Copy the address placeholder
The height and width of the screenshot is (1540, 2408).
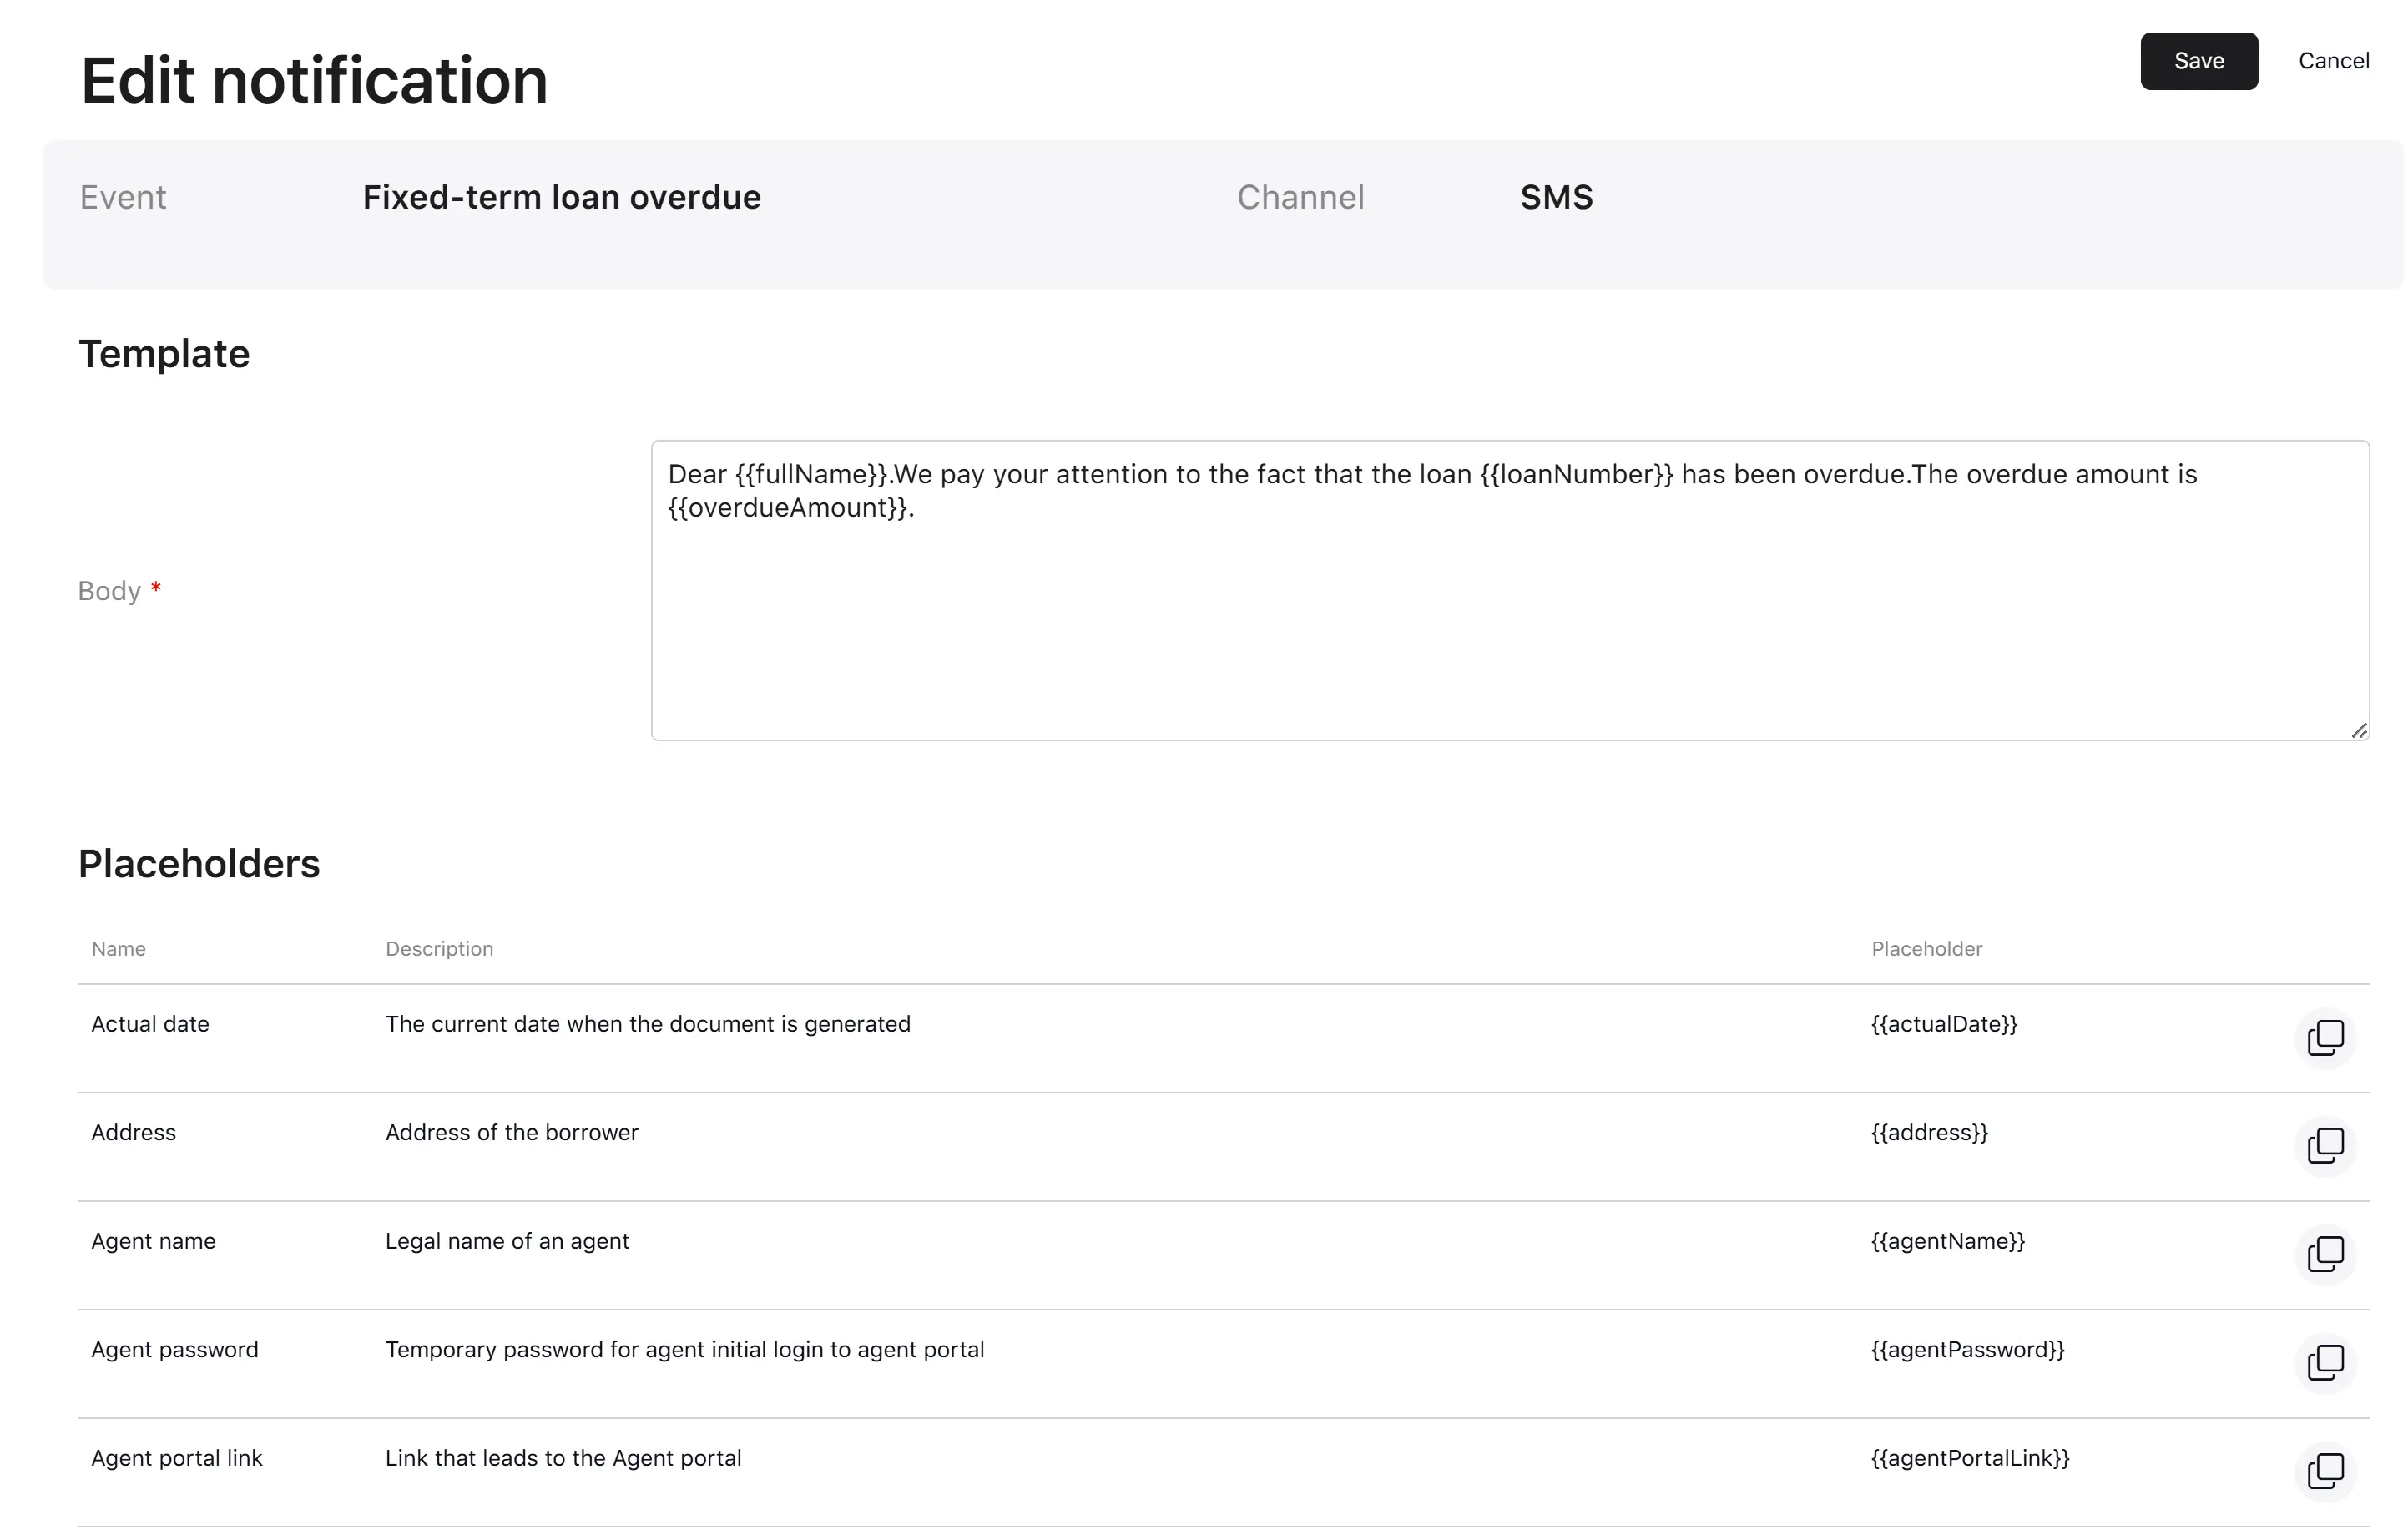coord(2325,1146)
